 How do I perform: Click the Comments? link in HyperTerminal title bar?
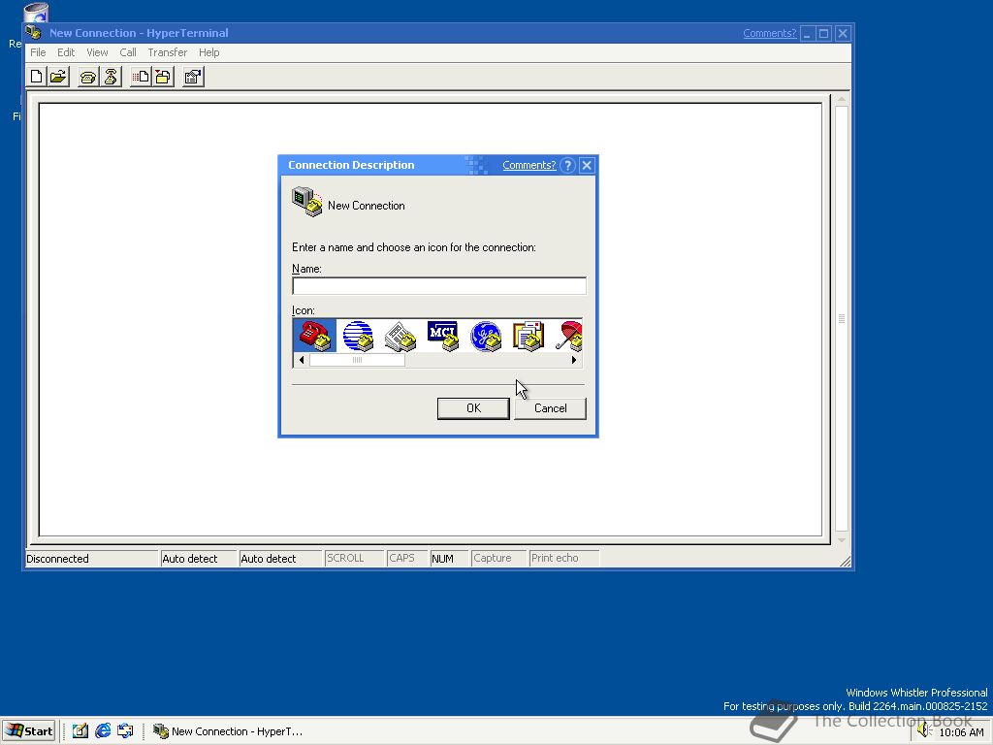(x=769, y=33)
